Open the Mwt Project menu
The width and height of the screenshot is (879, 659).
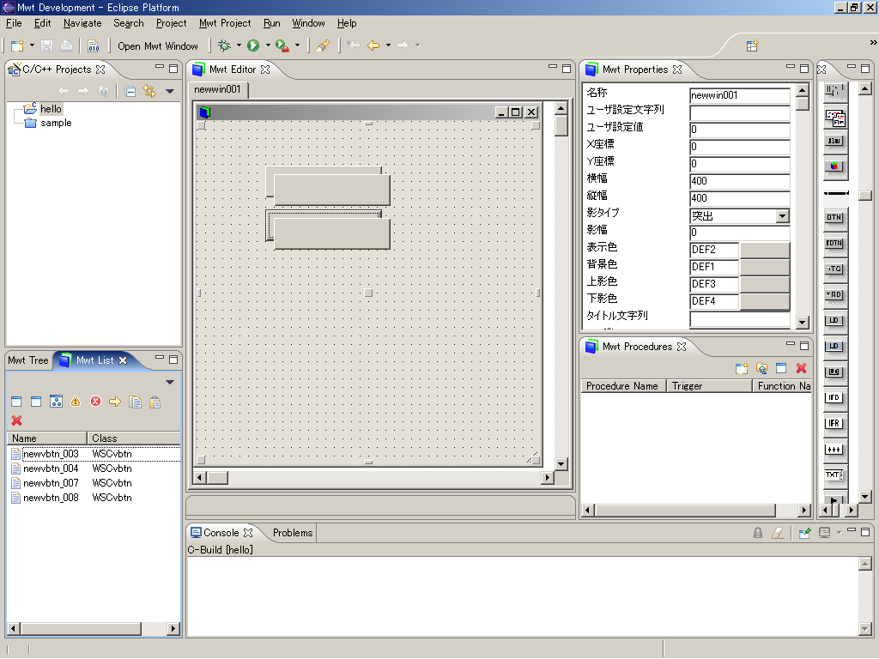click(x=225, y=23)
